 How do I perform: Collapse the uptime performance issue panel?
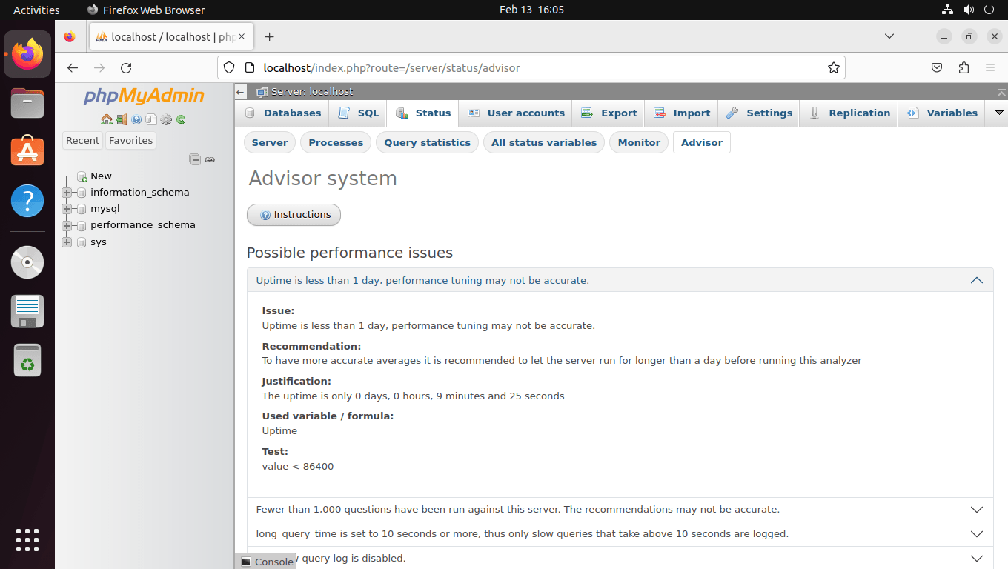click(x=977, y=280)
